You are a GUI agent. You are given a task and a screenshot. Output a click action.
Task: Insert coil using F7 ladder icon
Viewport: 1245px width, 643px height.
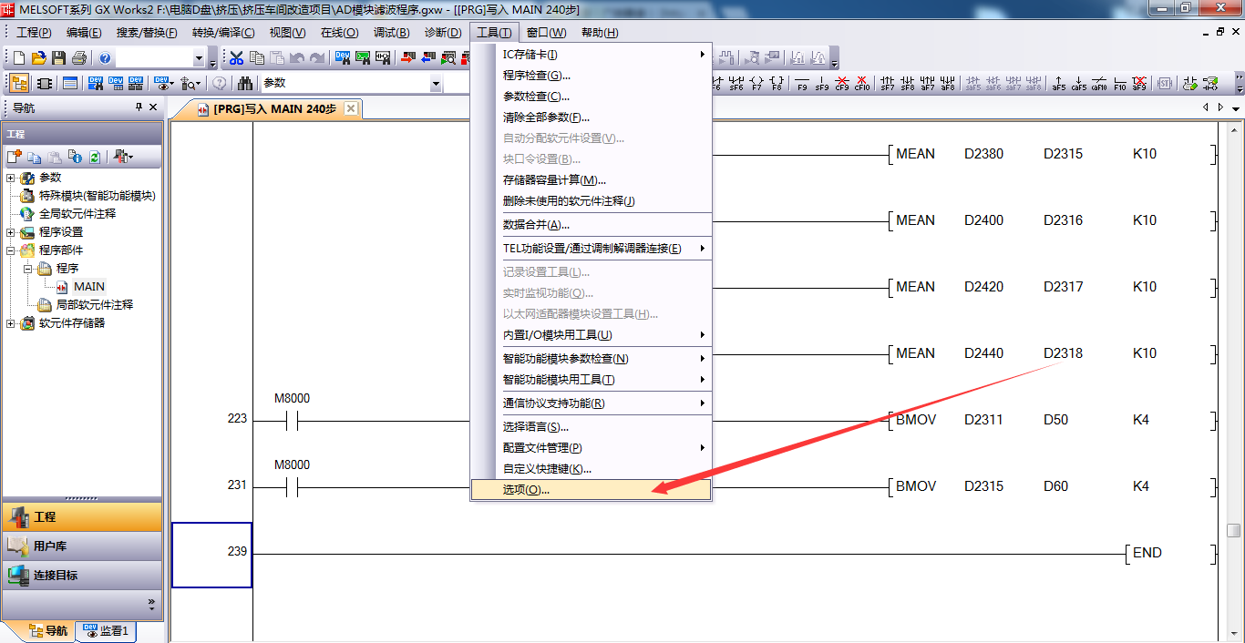756,84
